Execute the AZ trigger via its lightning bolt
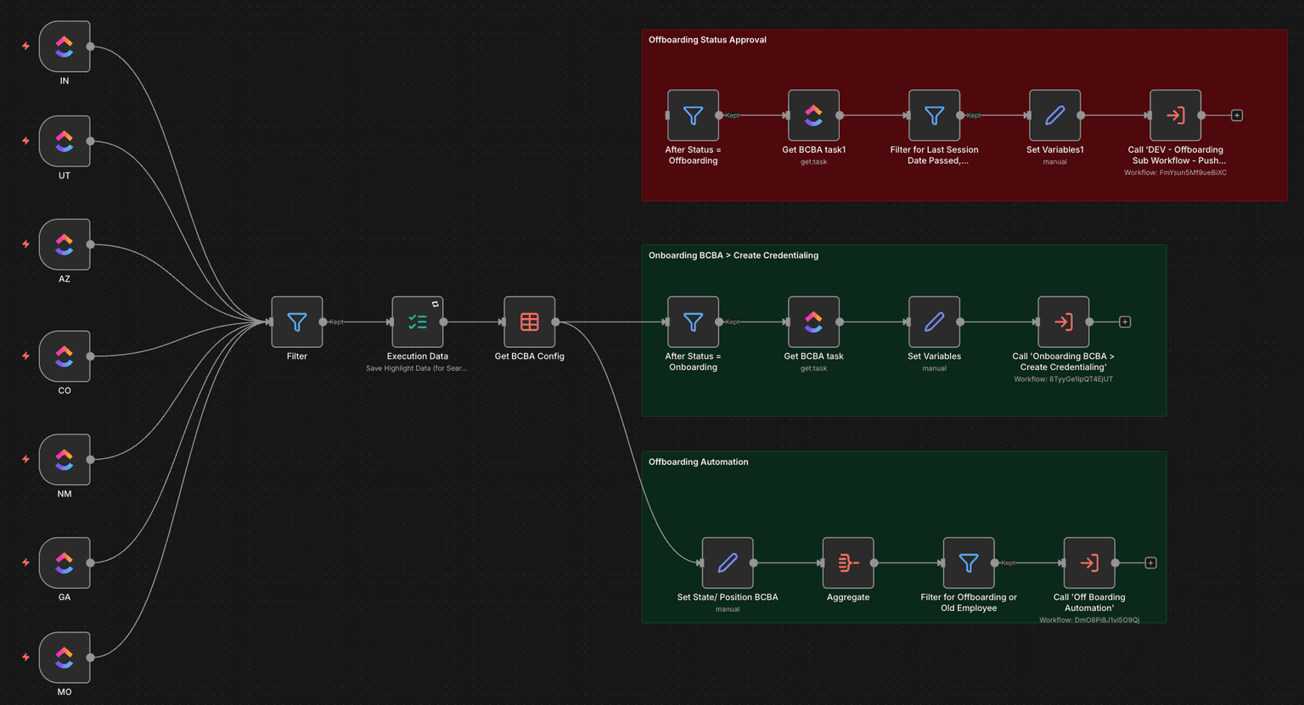This screenshot has height=705, width=1304. coord(25,244)
